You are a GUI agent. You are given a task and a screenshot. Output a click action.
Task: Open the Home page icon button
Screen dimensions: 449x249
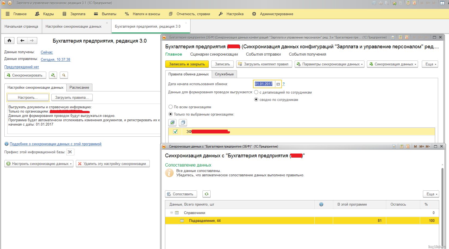[x=9, y=41]
